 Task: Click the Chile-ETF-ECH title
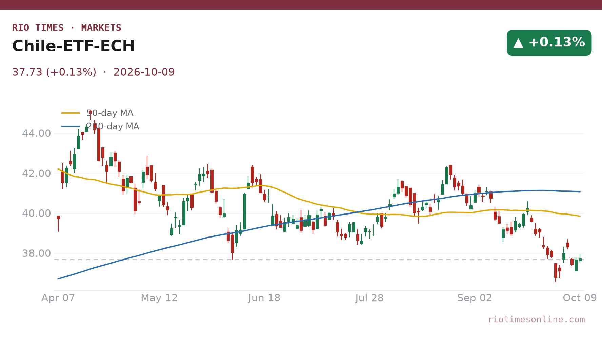pyautogui.click(x=74, y=46)
